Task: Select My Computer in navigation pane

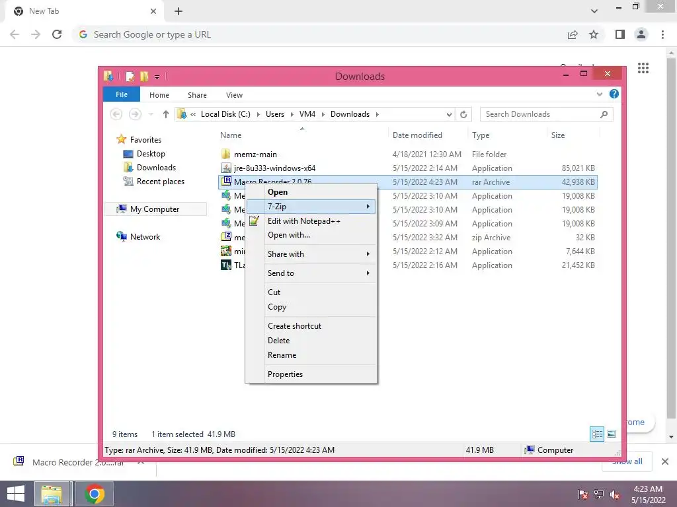Action: (x=155, y=209)
